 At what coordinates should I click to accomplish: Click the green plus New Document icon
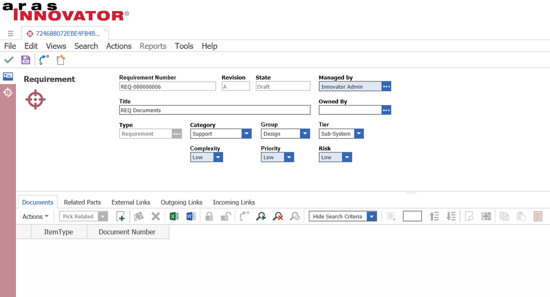pyautogui.click(x=120, y=217)
